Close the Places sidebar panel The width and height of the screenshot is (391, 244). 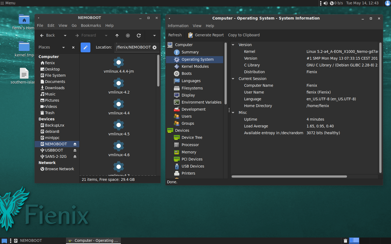coord(73,47)
